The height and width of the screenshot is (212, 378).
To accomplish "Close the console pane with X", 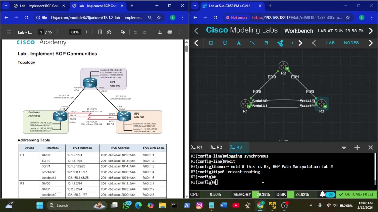I will point(371,147).
